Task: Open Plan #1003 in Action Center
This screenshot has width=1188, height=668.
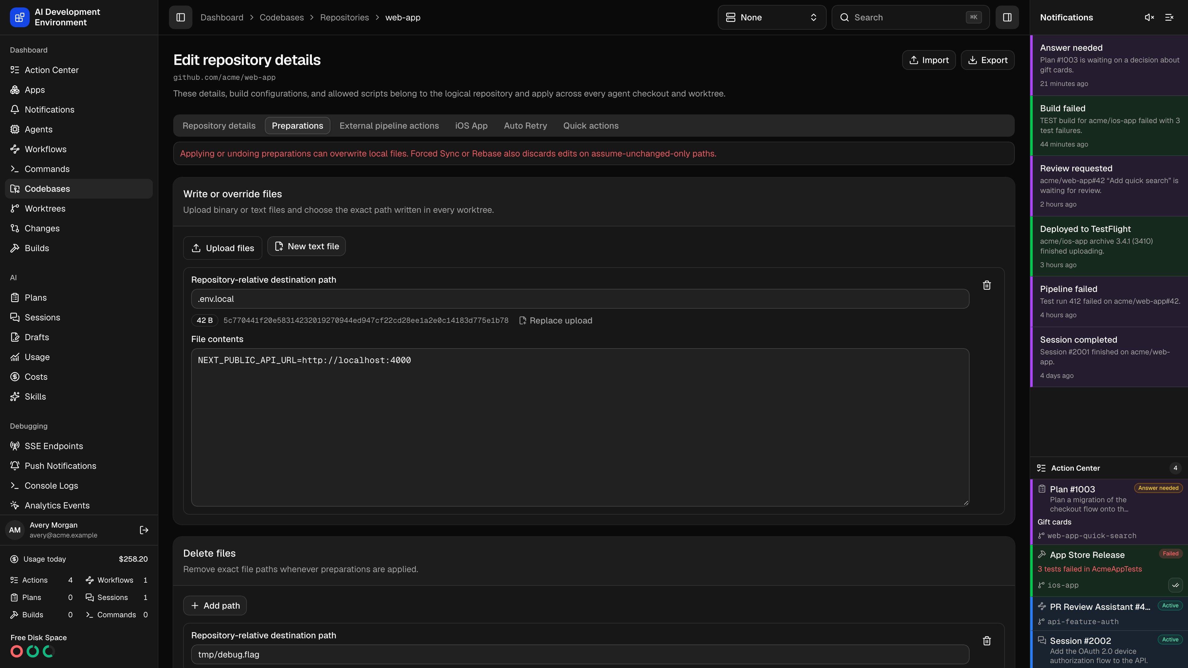Action: pos(1109,512)
